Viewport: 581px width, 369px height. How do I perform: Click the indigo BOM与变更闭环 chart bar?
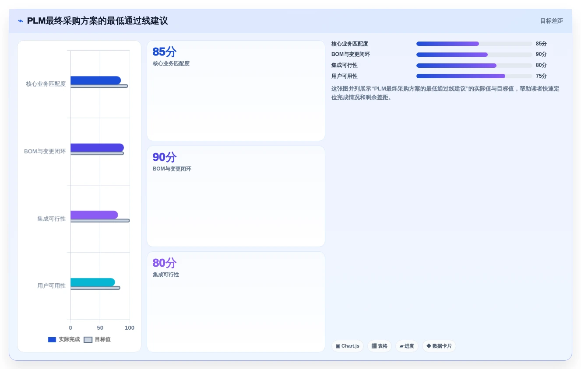click(97, 148)
